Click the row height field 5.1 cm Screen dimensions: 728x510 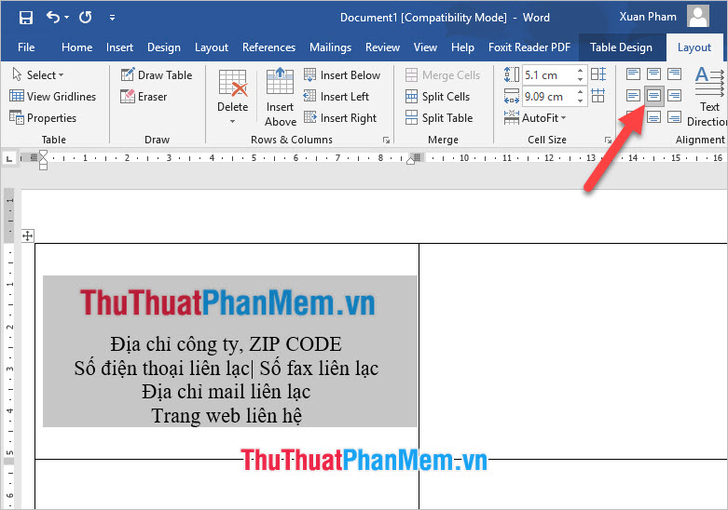click(549, 75)
